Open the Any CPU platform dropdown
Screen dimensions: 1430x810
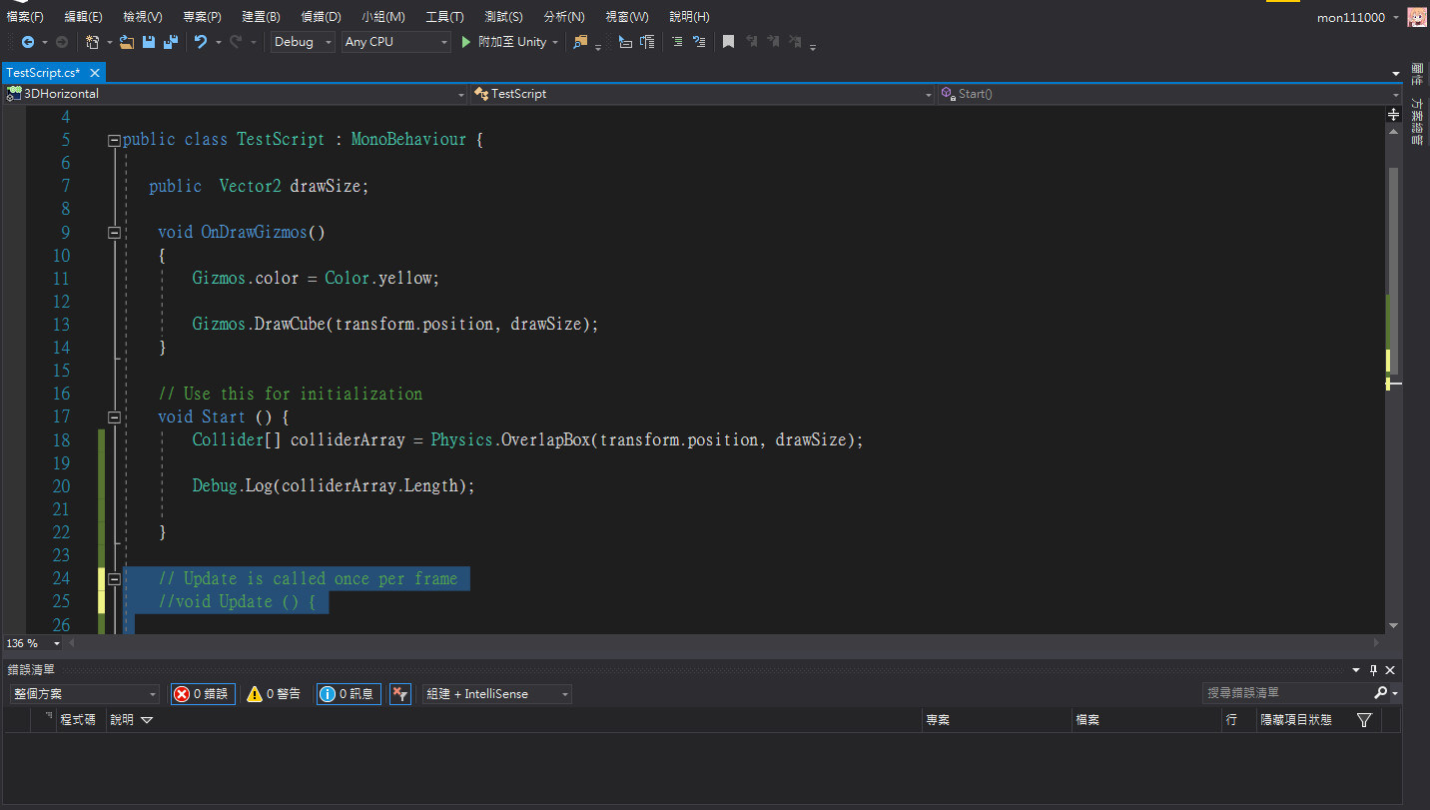(x=395, y=42)
